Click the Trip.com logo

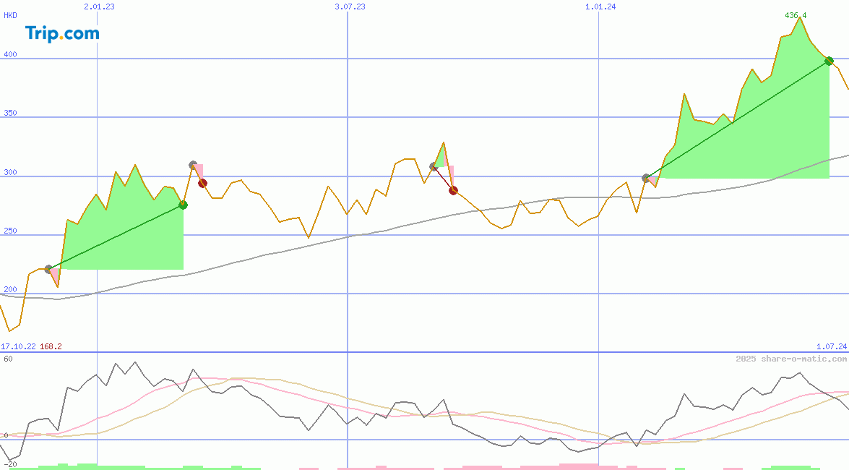click(62, 33)
